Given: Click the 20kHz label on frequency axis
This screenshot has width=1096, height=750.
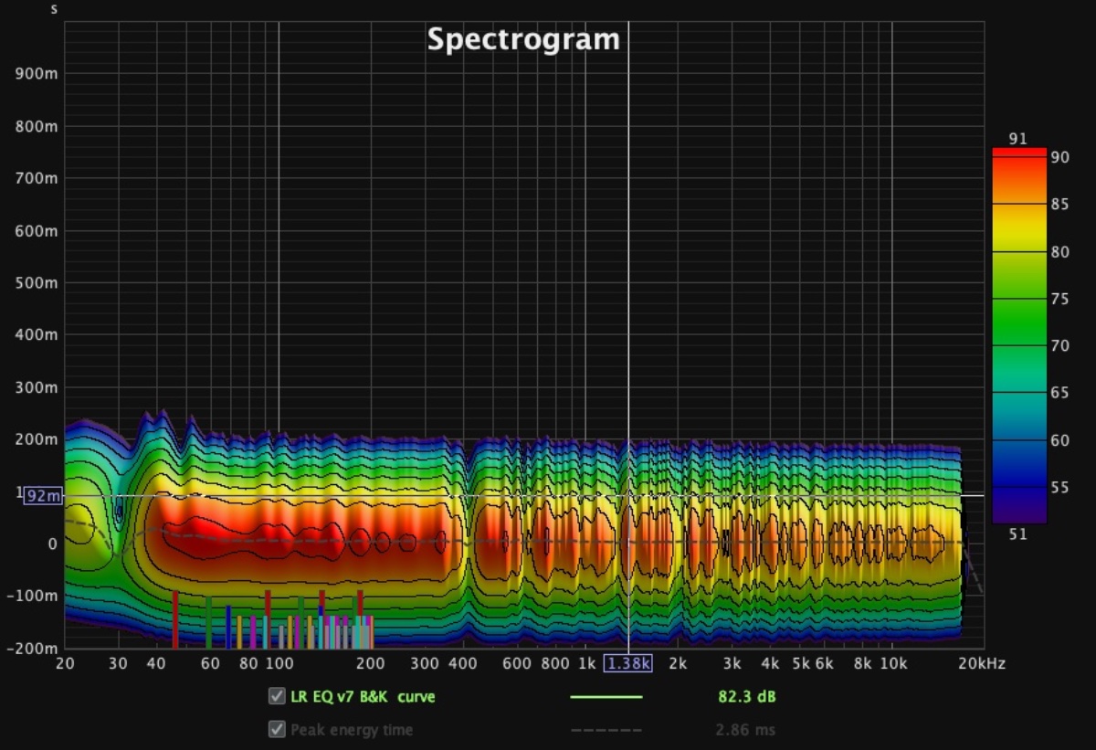Looking at the screenshot, I should click(x=982, y=664).
